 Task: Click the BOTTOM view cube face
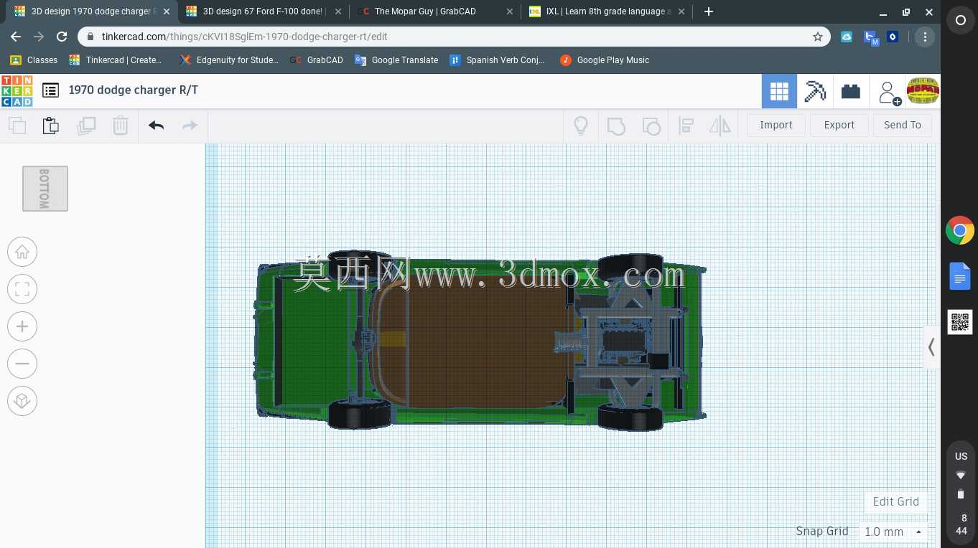tap(45, 189)
